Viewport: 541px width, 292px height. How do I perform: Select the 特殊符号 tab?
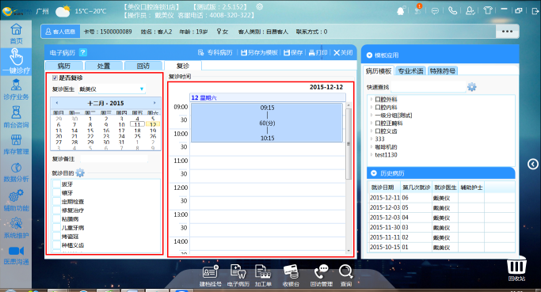pyautogui.click(x=442, y=71)
